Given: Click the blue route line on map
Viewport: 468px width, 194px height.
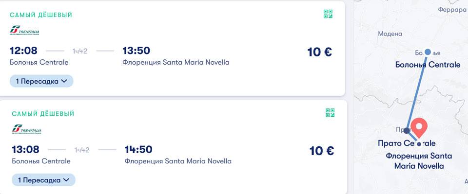Looking at the screenshot, I should coord(418,89).
